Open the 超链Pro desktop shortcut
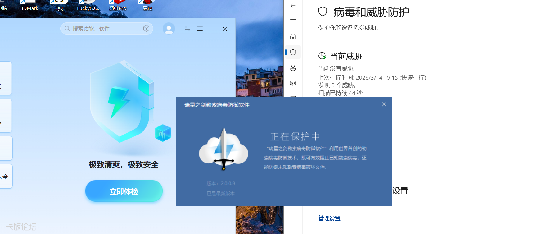The height and width of the screenshot is (234, 560). tap(118, 6)
